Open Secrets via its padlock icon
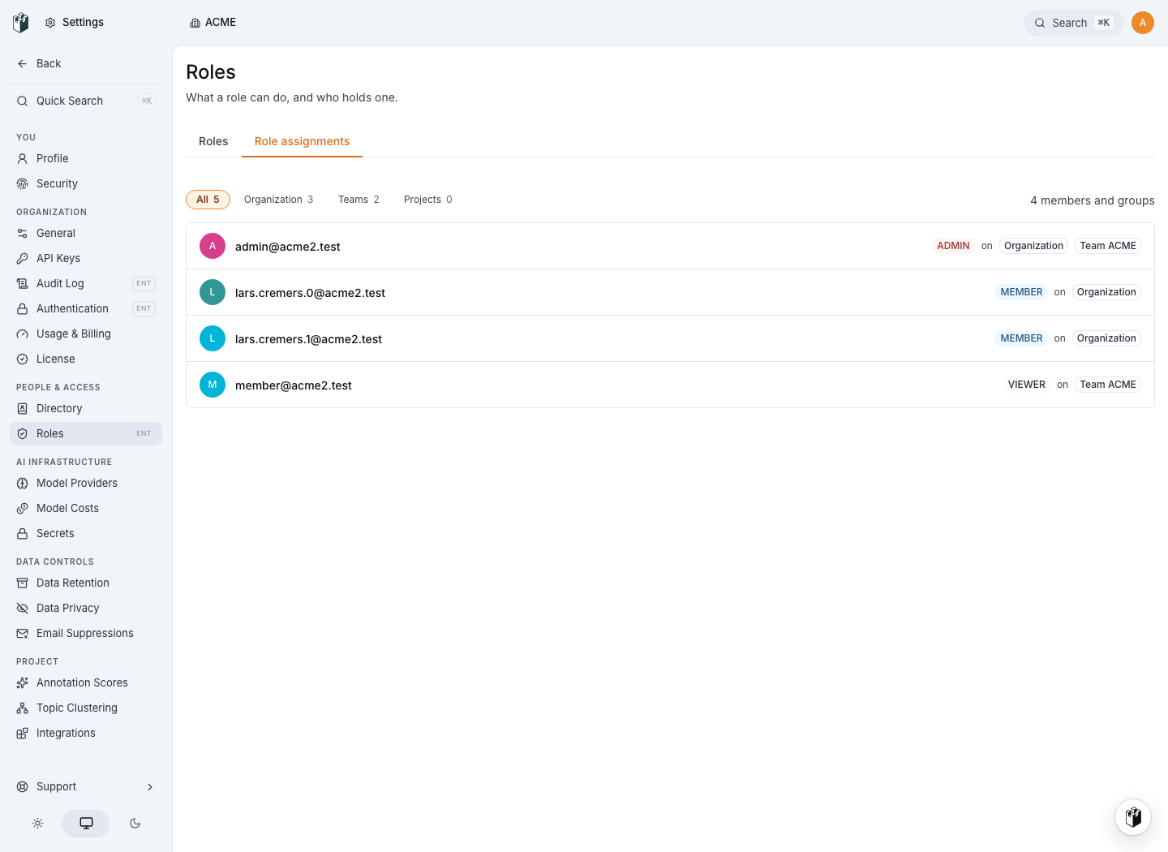Image resolution: width=1168 pixels, height=852 pixels. click(x=23, y=534)
